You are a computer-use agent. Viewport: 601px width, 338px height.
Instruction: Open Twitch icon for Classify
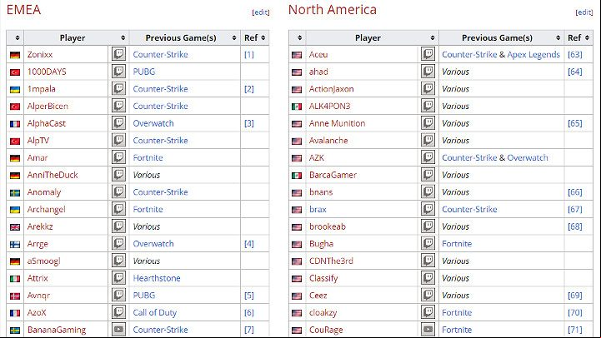[428, 278]
